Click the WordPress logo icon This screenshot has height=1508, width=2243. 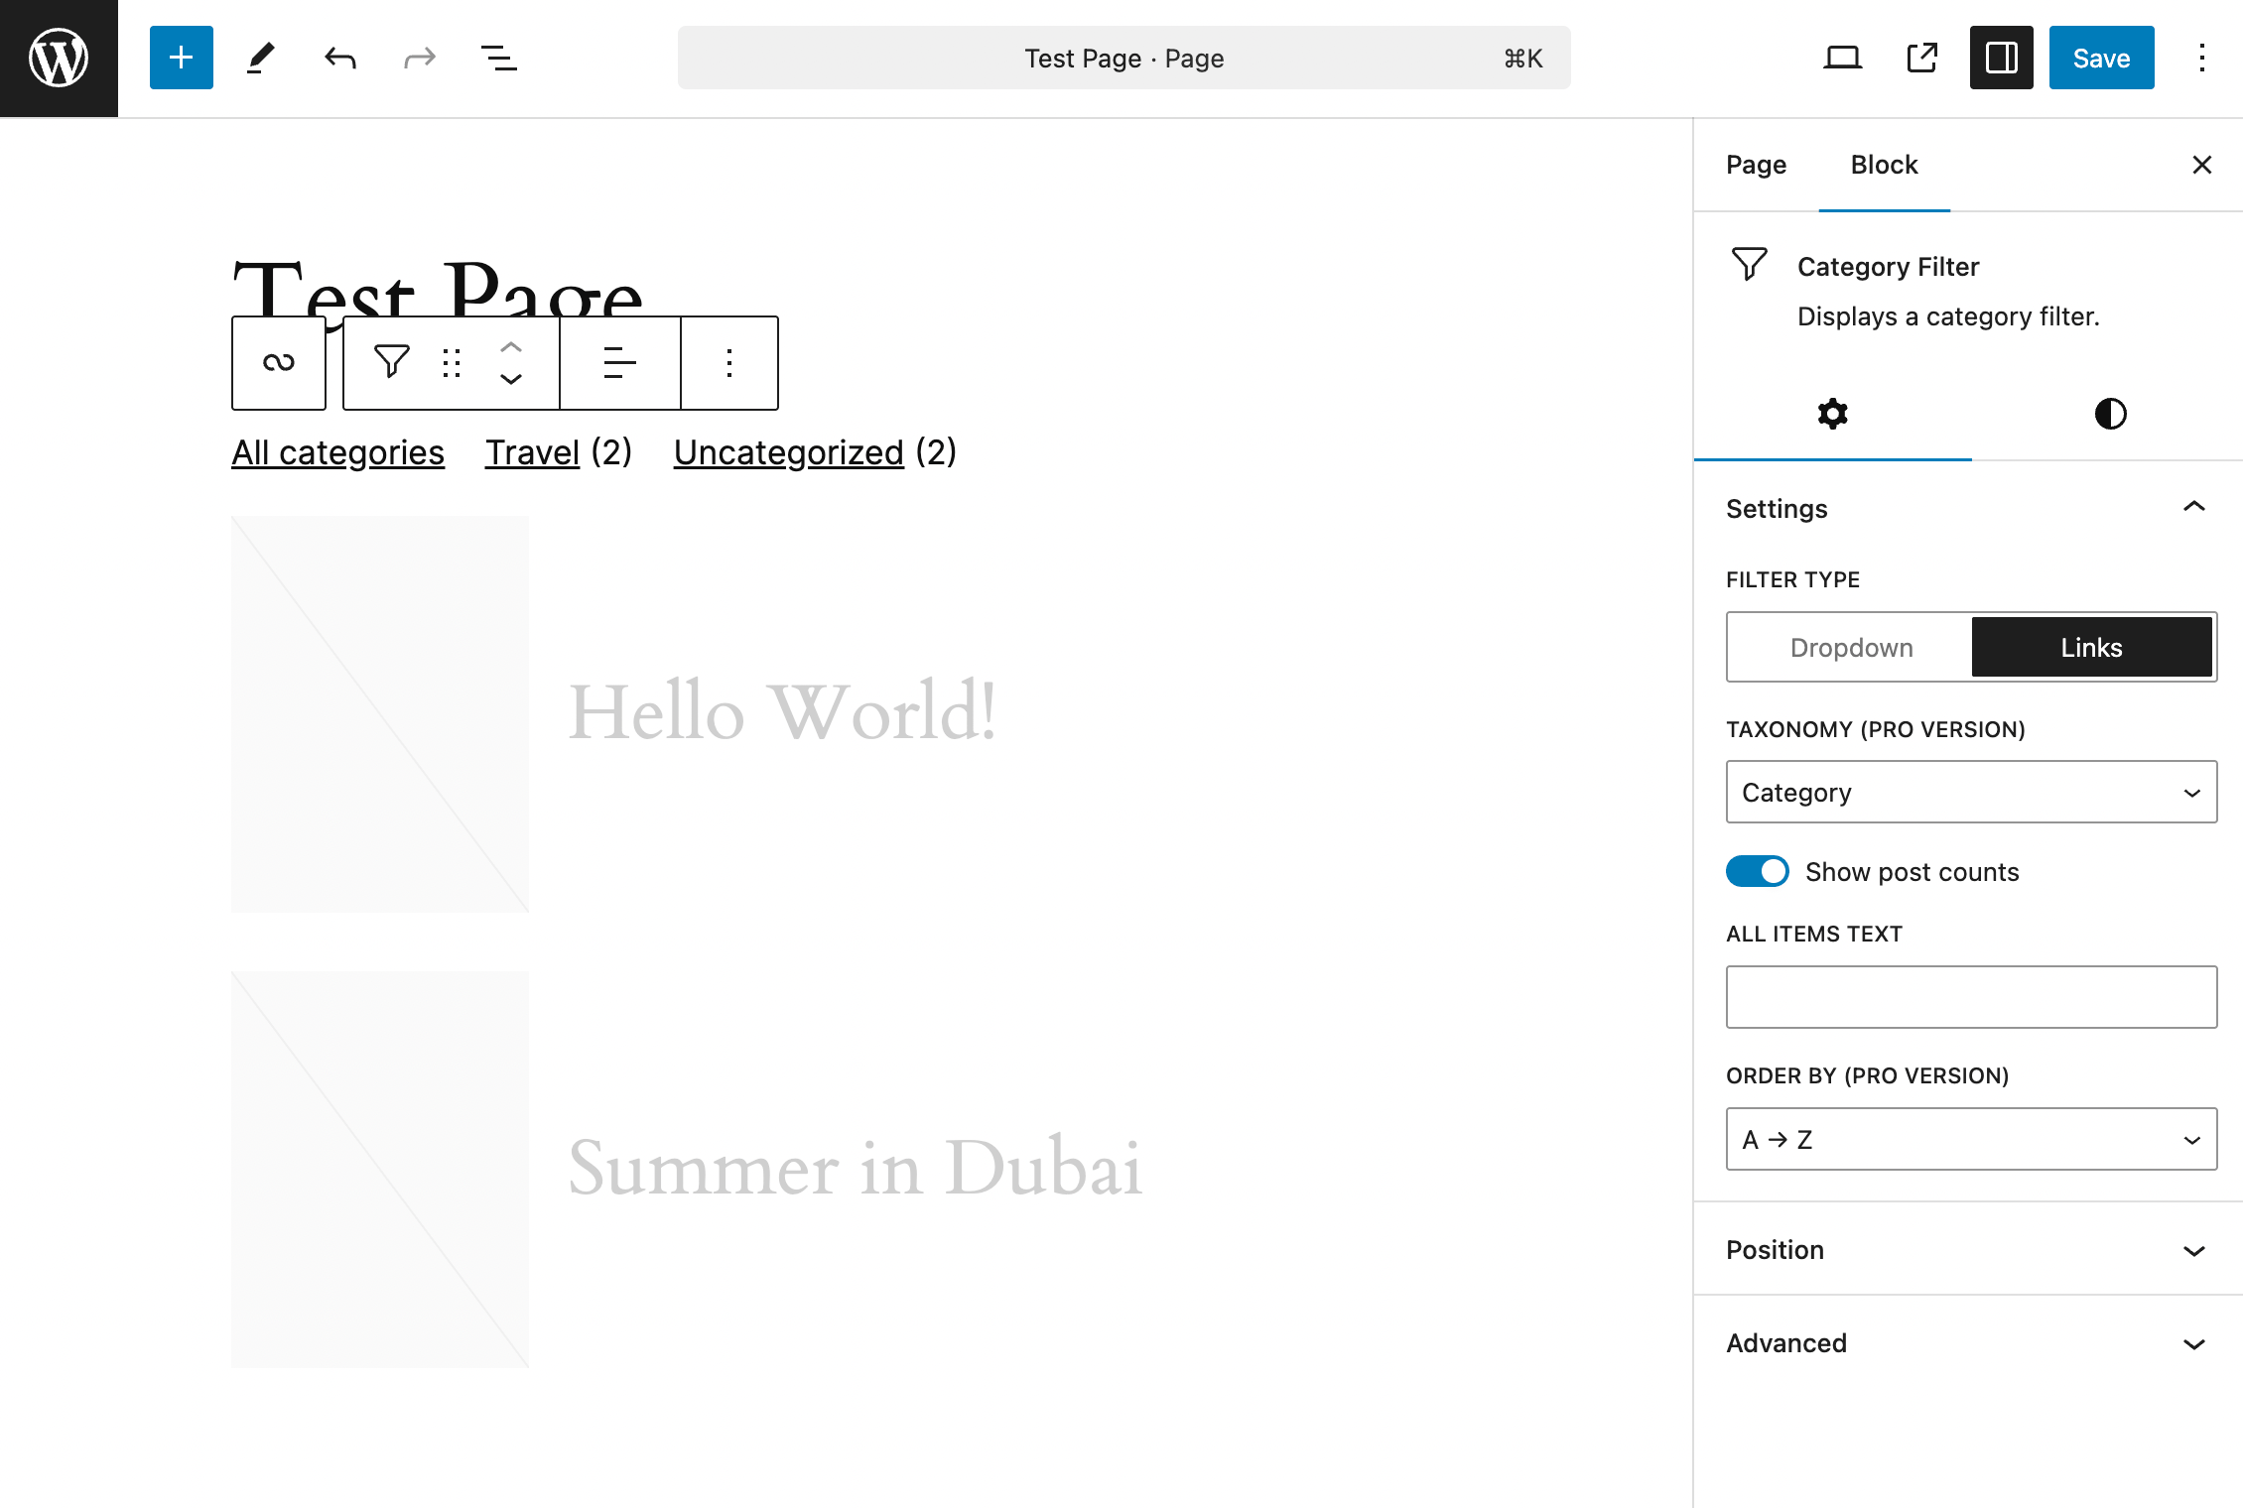59,59
